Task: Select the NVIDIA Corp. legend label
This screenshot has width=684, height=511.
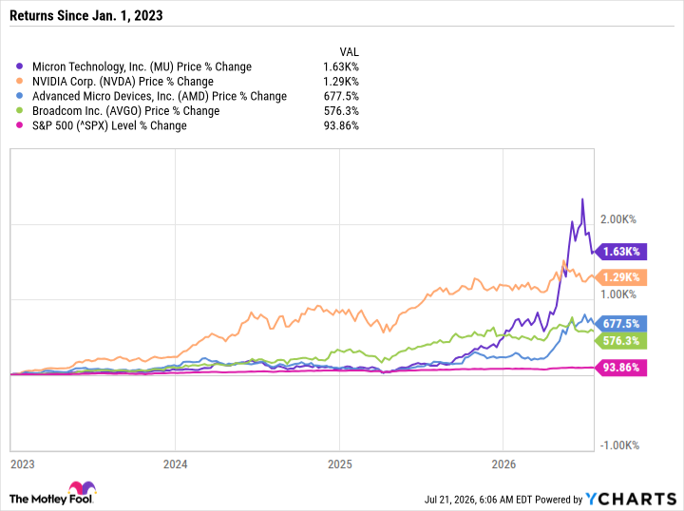Action: tap(123, 82)
